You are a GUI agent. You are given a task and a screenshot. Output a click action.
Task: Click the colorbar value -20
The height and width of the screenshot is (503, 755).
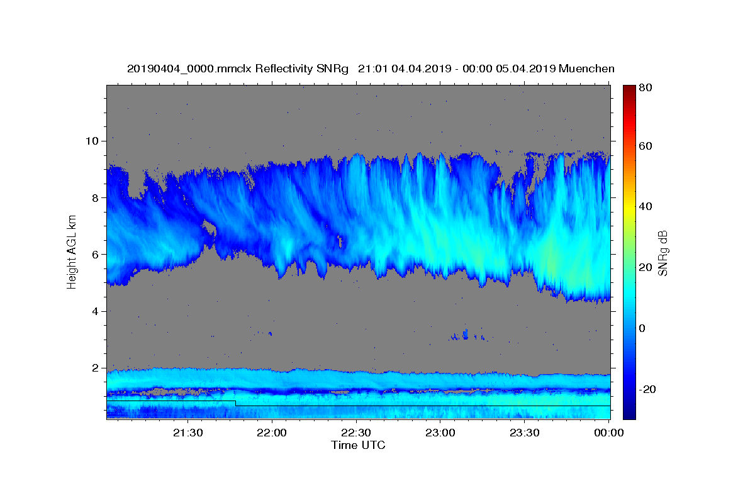pyautogui.click(x=647, y=389)
